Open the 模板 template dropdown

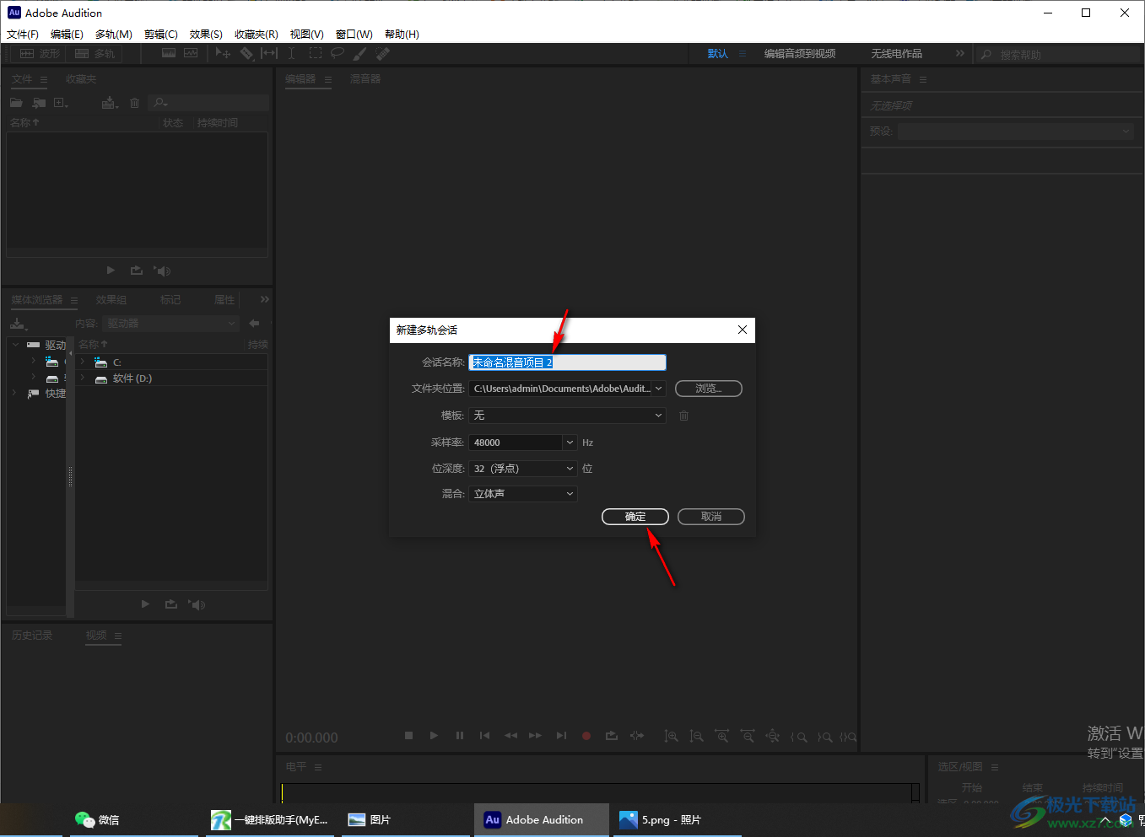click(x=567, y=416)
